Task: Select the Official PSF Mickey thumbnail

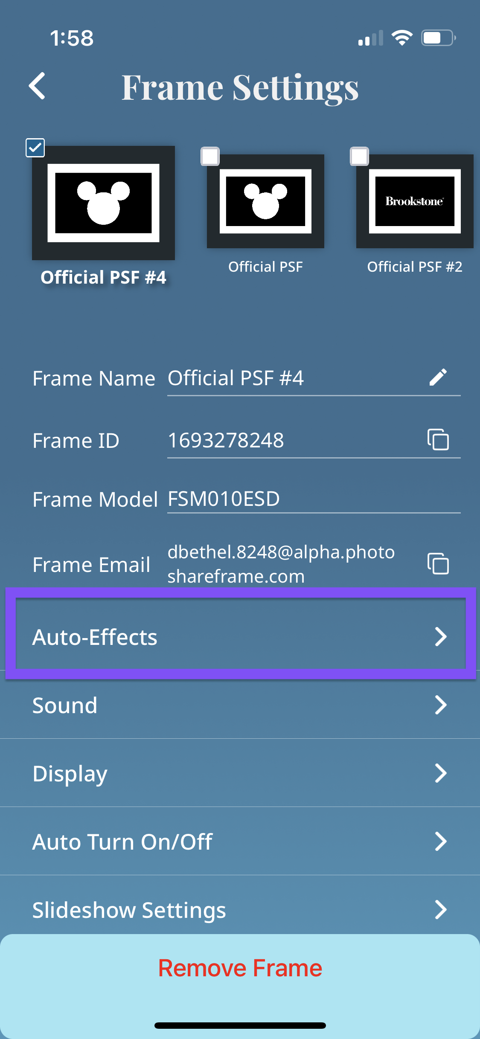Action: click(265, 201)
